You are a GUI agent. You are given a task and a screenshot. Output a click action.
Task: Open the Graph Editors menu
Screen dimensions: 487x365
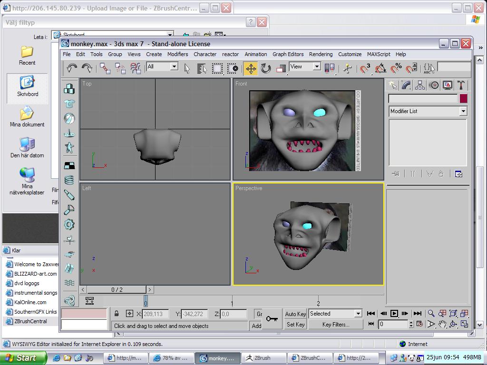288,54
